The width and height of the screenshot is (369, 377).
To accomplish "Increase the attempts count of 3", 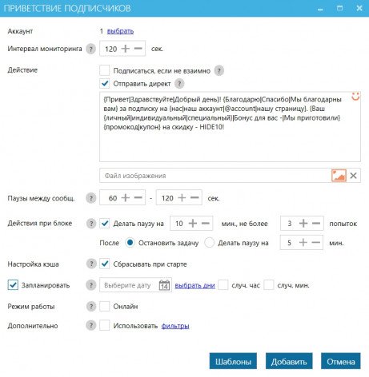I will point(303,223).
